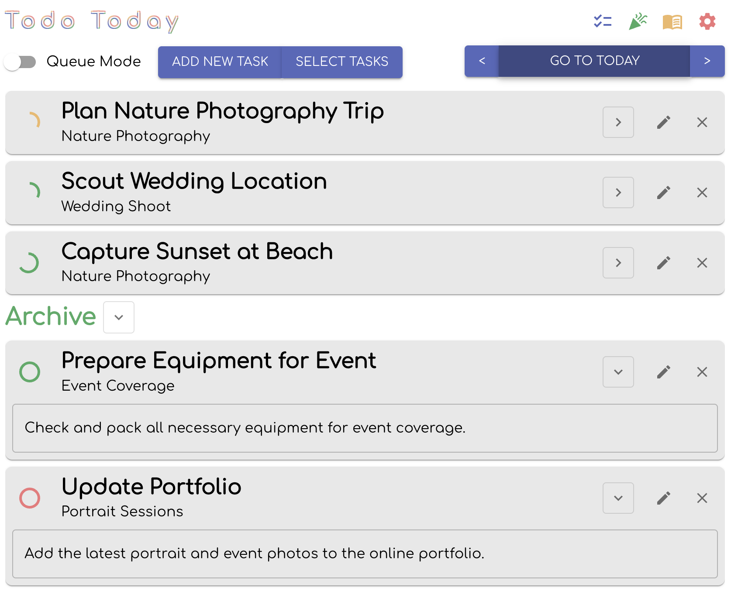Image resolution: width=731 pixels, height=598 pixels.
Task: Delete the Scout Wedding Location task
Action: pos(702,192)
